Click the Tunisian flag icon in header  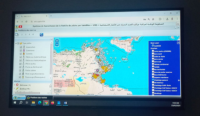point(20,27)
